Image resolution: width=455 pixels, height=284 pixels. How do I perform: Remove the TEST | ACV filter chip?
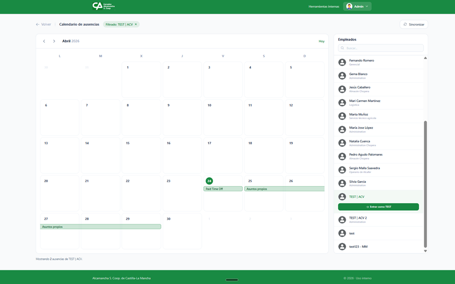pyautogui.click(x=136, y=24)
